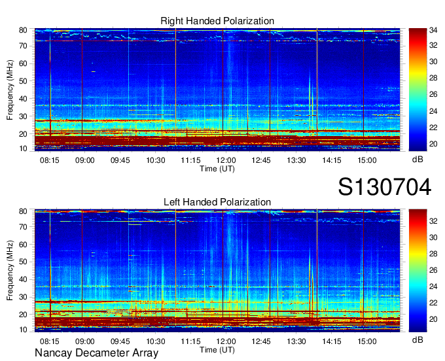Click the "Nancay Decameter Array" caption
Screen dimensions: 445x361
[x=96, y=353]
